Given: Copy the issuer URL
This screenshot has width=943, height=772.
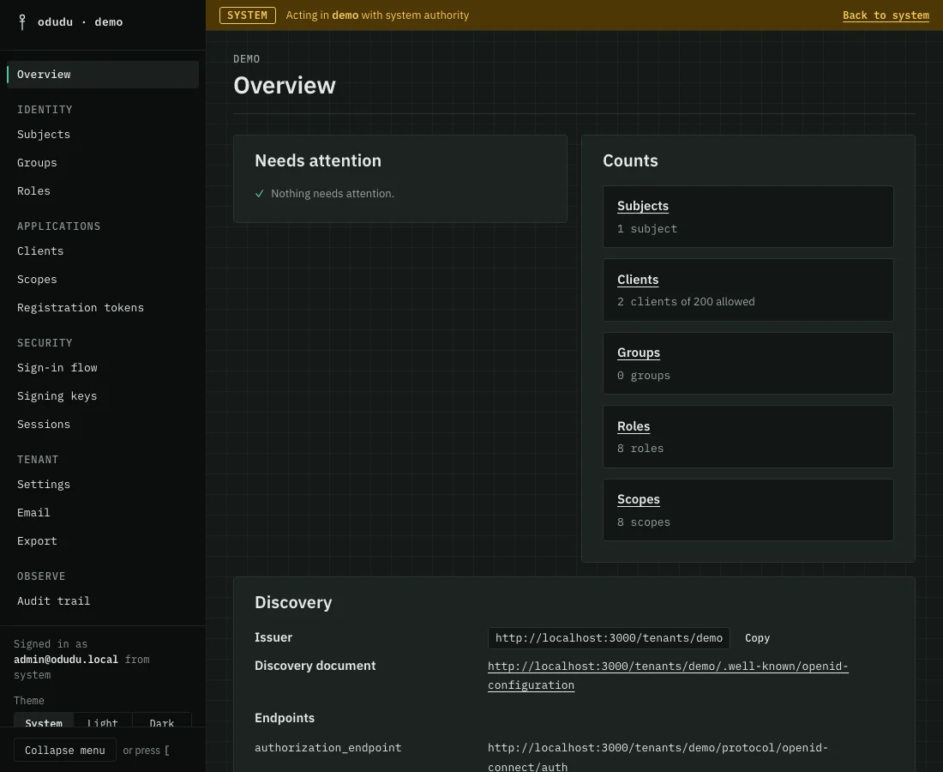Looking at the screenshot, I should point(757,638).
